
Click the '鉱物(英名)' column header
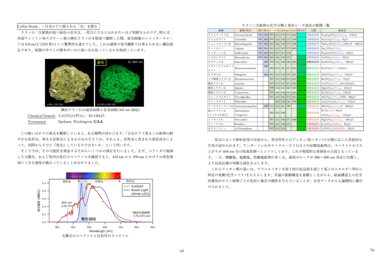point(246,30)
